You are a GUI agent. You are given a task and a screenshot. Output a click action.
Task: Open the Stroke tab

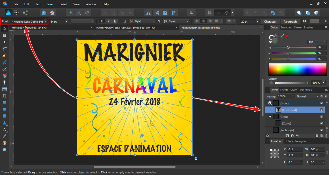(x=298, y=27)
